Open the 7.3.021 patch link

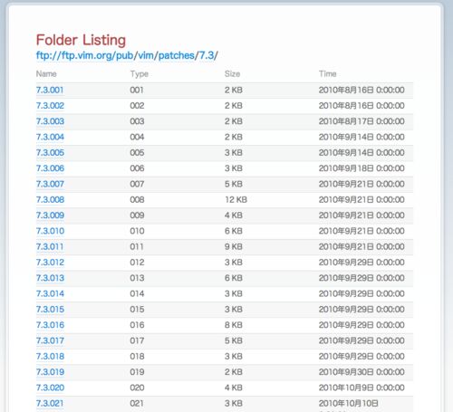pos(50,404)
